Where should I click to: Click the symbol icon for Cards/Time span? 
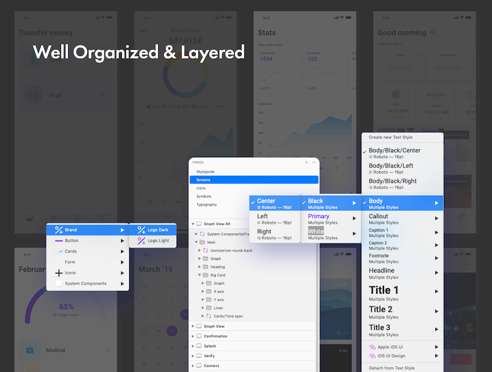pyautogui.click(x=209, y=316)
